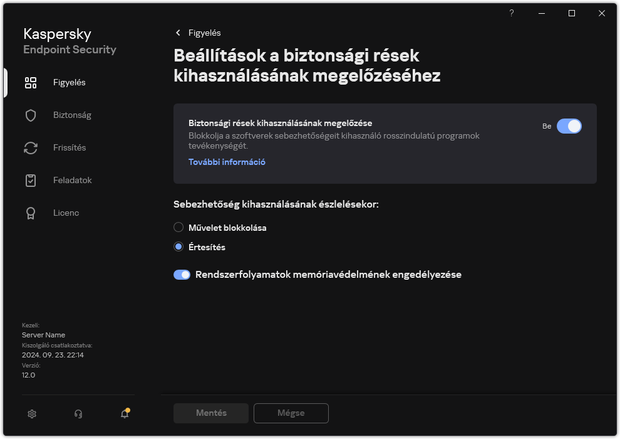Open help with the question mark icon
This screenshot has width=620, height=439.
pos(511,13)
